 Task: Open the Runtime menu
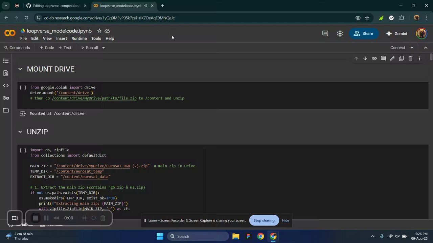pyautogui.click(x=79, y=38)
